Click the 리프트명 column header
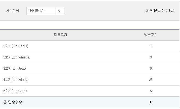The height and width of the screenshot is (109, 180). [60, 34]
